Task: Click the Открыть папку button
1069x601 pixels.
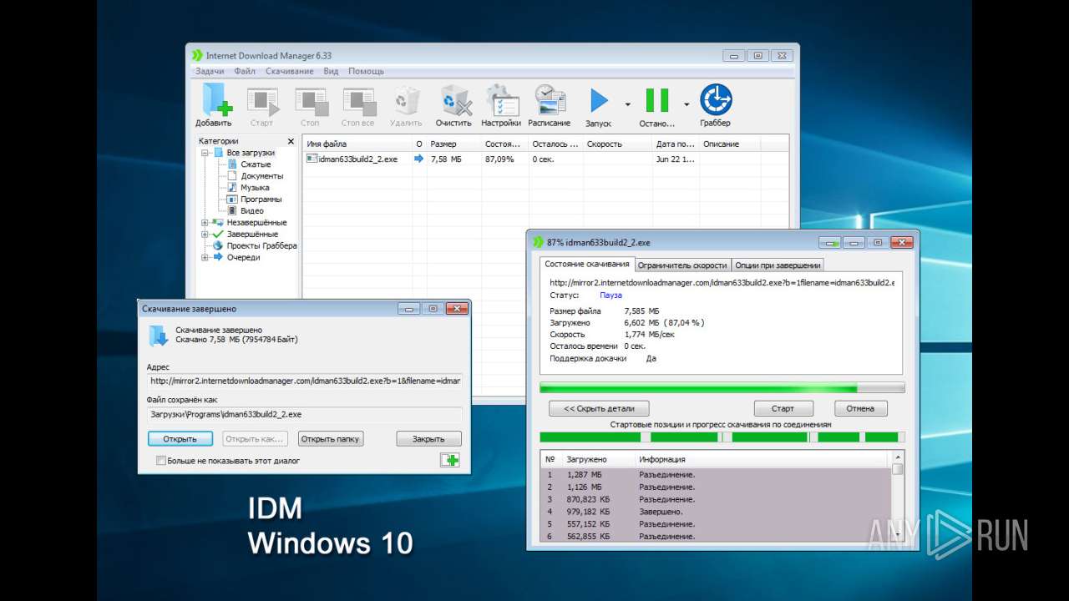Action: coord(330,439)
